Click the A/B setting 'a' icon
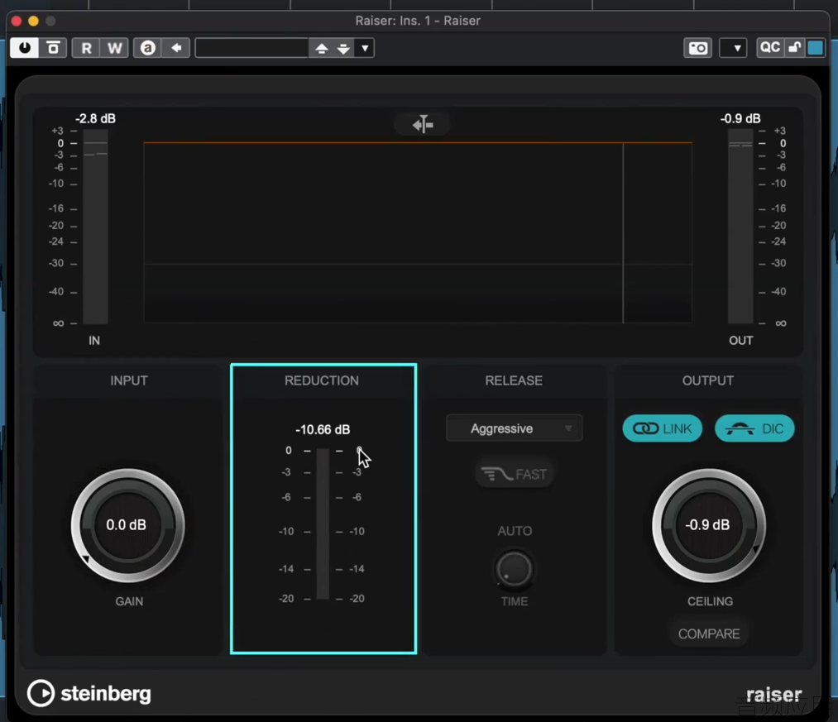Image resolution: width=838 pixels, height=722 pixels. coord(147,48)
